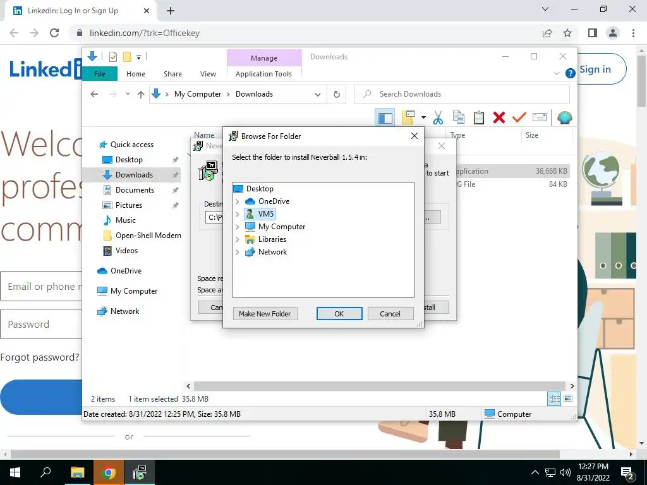This screenshot has width=647, height=485.
Task: Click OK in Browse For Folder dialog
Action: pyautogui.click(x=339, y=314)
